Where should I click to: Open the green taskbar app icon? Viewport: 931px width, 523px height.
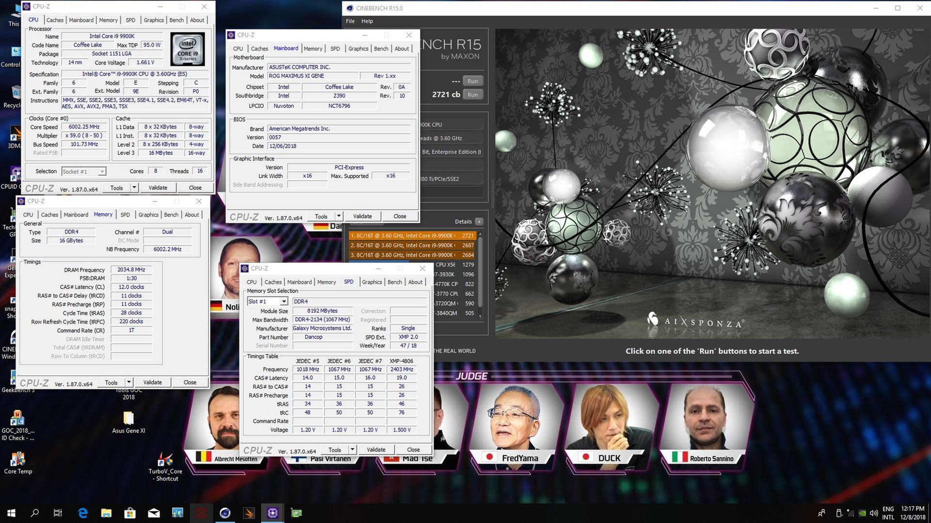click(296, 513)
